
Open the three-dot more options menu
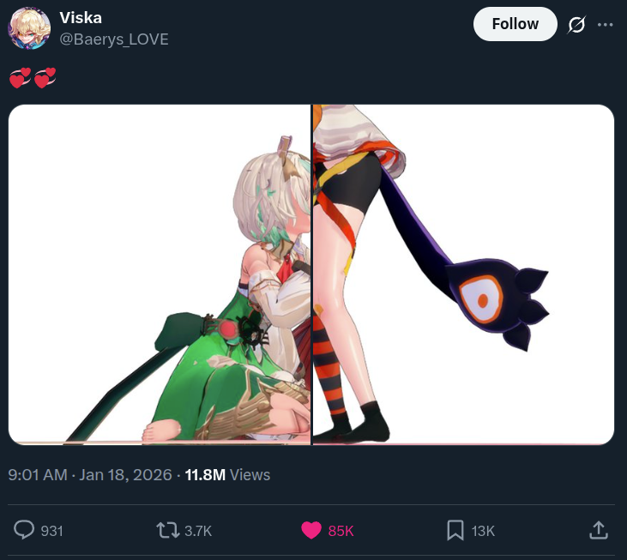[x=605, y=25]
